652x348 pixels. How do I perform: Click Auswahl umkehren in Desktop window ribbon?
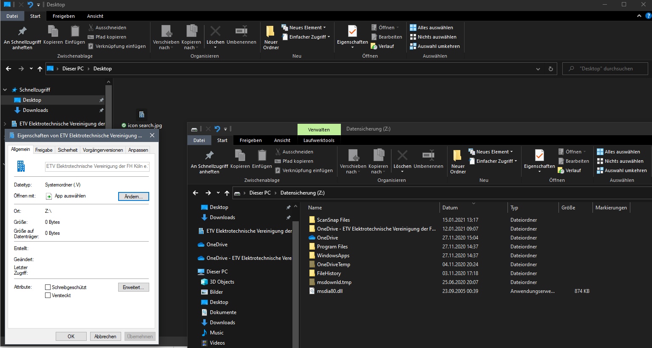tap(435, 46)
